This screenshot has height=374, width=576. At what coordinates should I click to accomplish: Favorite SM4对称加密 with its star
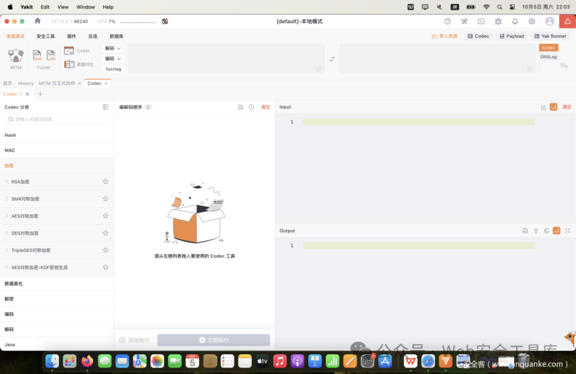[x=106, y=199]
